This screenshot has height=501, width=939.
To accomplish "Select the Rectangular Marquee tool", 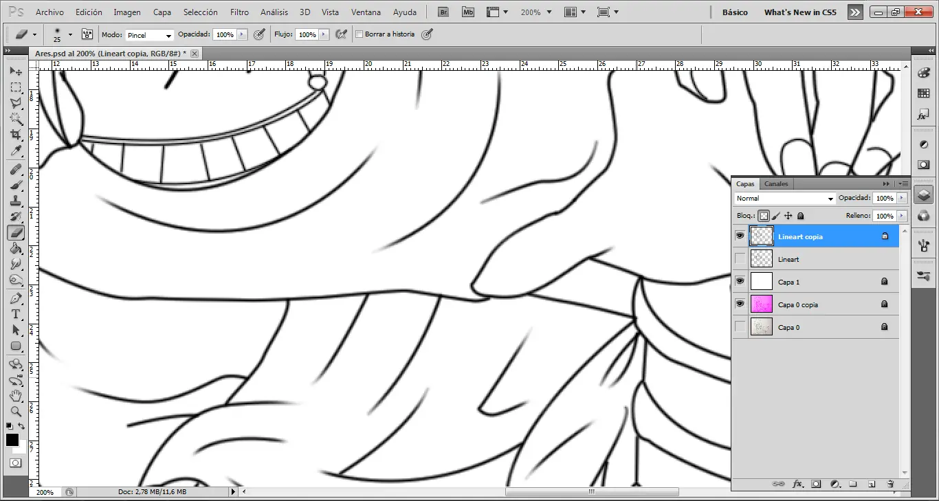I will (16, 87).
